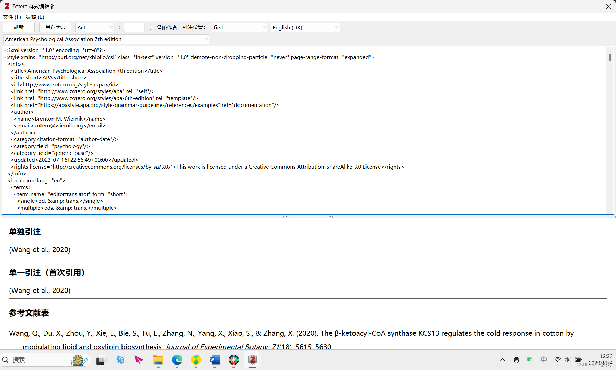Viewport: 616px width, 370px height.
Task: Open File Explorer from the taskbar
Action: tap(158, 360)
